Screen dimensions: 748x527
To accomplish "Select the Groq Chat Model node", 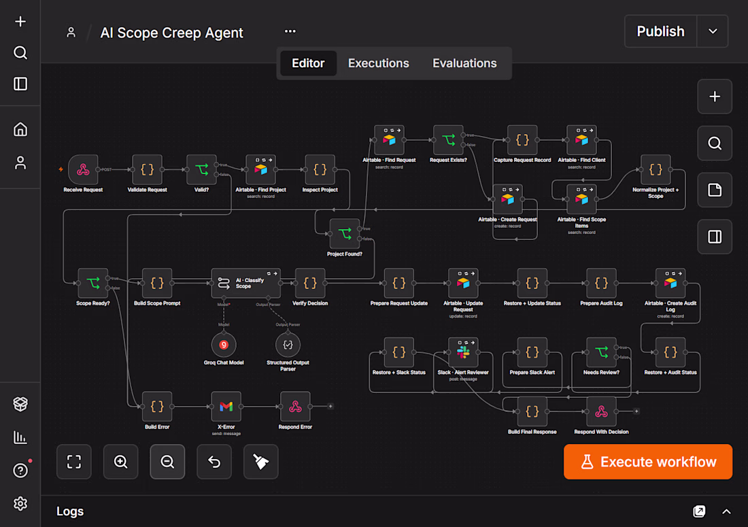I will [x=224, y=344].
